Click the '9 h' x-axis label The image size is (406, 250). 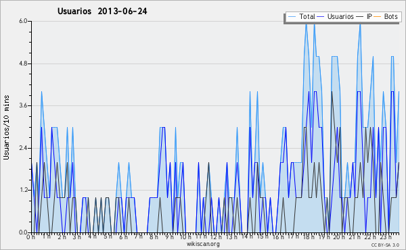pos(170,236)
